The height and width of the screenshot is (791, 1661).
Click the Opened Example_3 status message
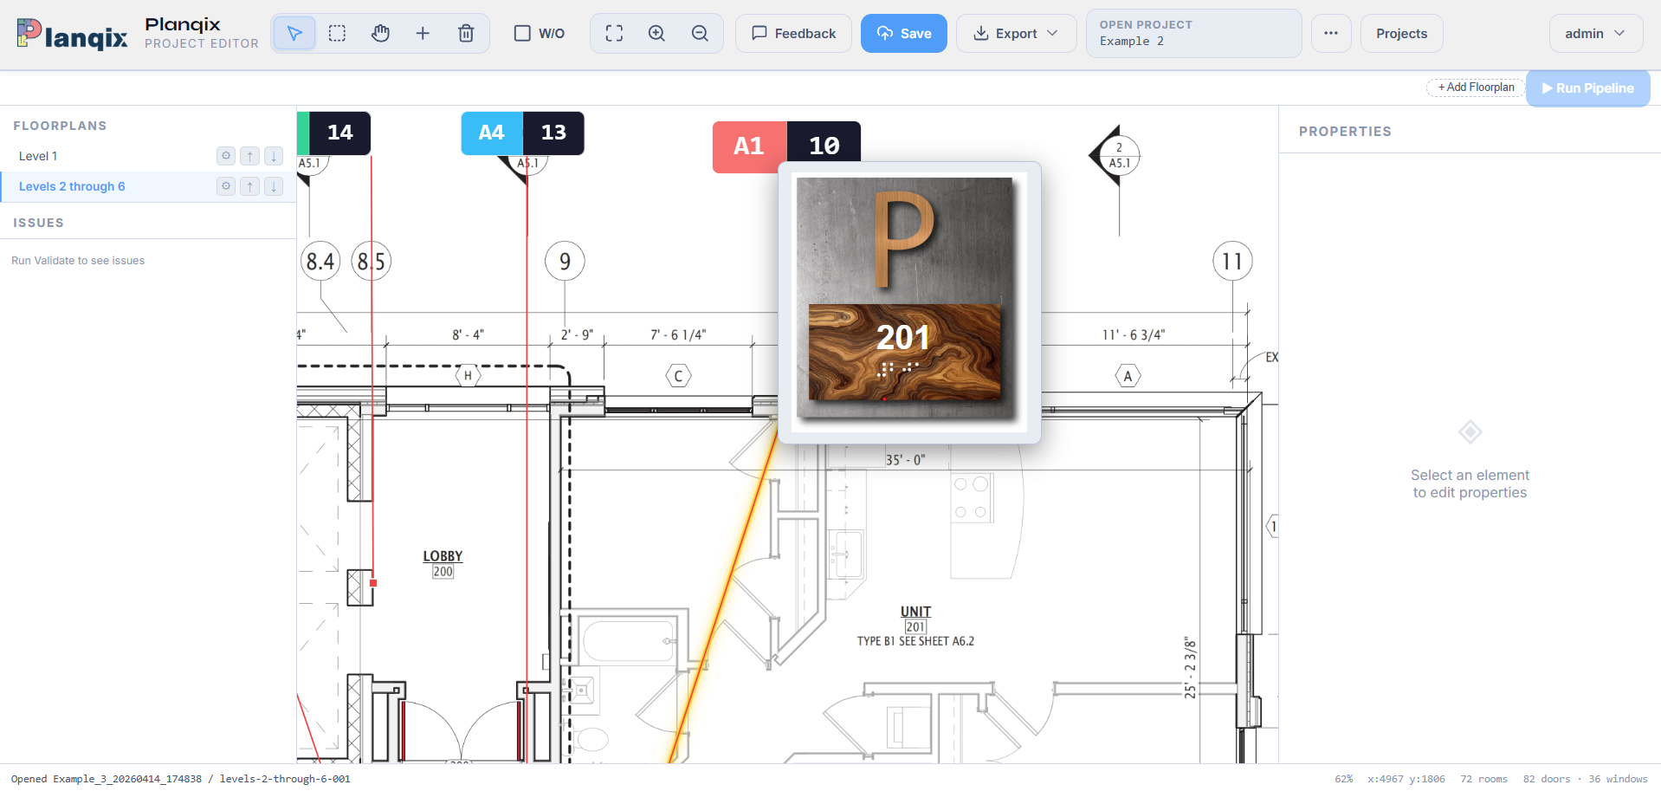pyautogui.click(x=181, y=779)
